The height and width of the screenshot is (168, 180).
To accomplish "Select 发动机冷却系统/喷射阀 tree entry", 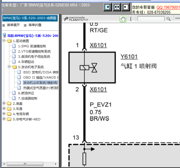I will [x=40, y=83].
